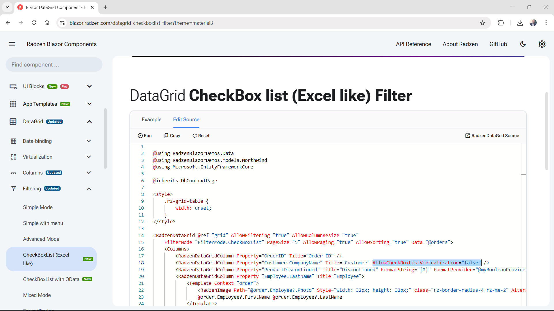Toggle dark mode with moon icon
Image resolution: width=554 pixels, height=311 pixels.
pyautogui.click(x=523, y=44)
